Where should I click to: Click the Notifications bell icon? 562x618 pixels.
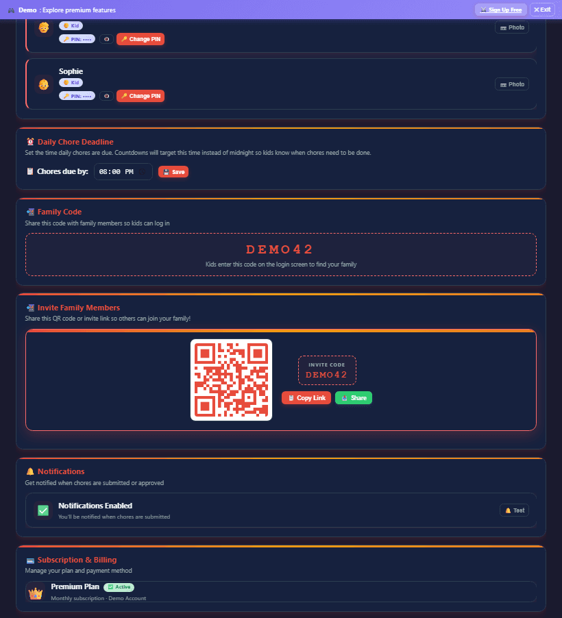point(30,472)
